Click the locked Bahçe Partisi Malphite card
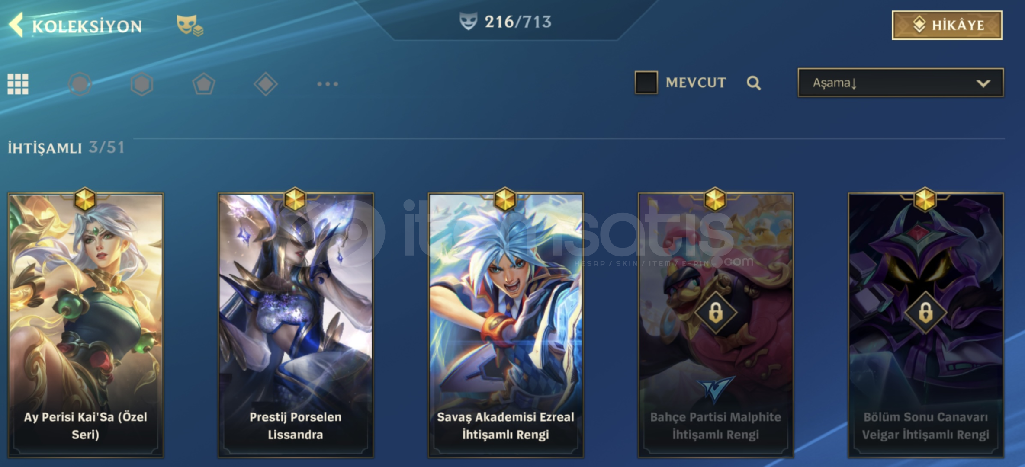This screenshot has height=467, width=1025. click(x=716, y=324)
